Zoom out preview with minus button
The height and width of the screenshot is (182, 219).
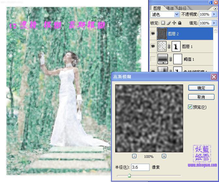coord(134,156)
